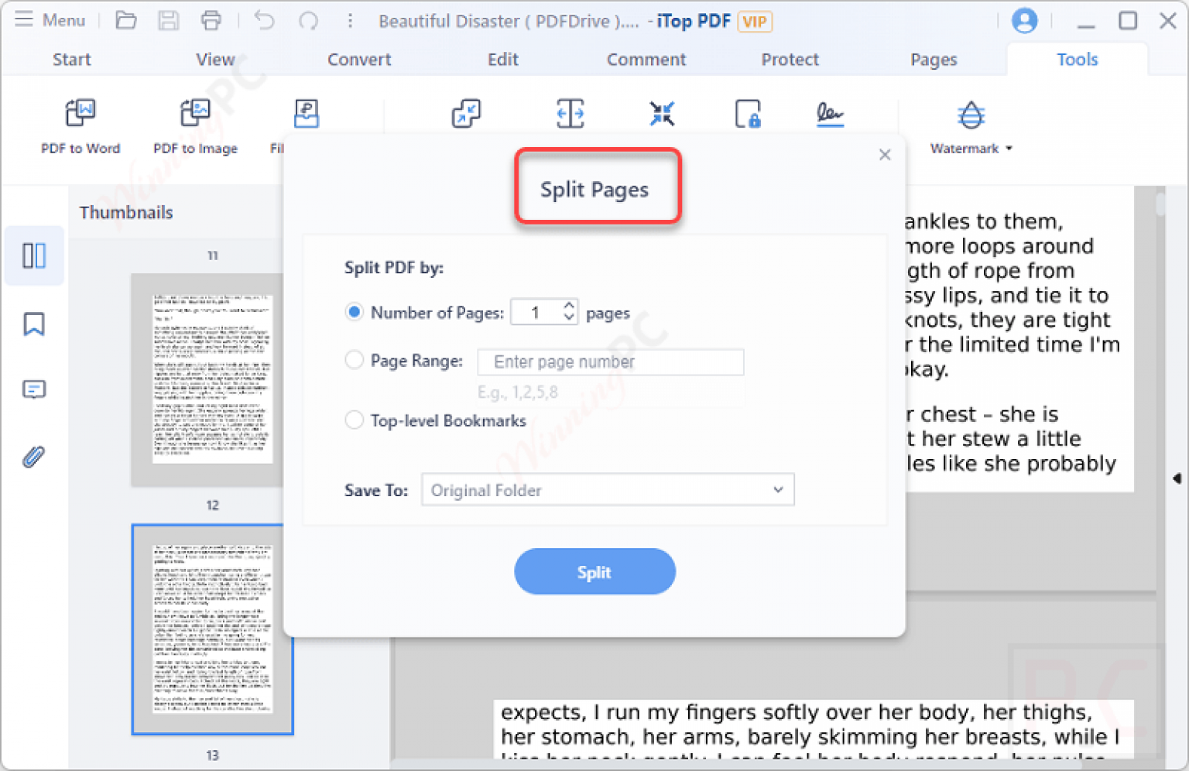Choose the Page Range split option
Image resolution: width=1189 pixels, height=771 pixels.
[354, 360]
